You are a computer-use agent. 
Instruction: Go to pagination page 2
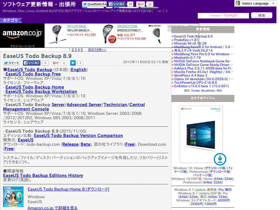[73, 50]
